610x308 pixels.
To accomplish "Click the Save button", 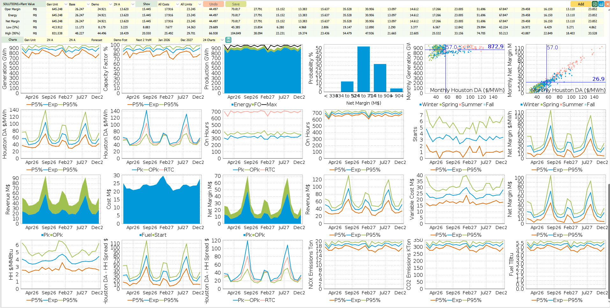I will click(x=236, y=4).
